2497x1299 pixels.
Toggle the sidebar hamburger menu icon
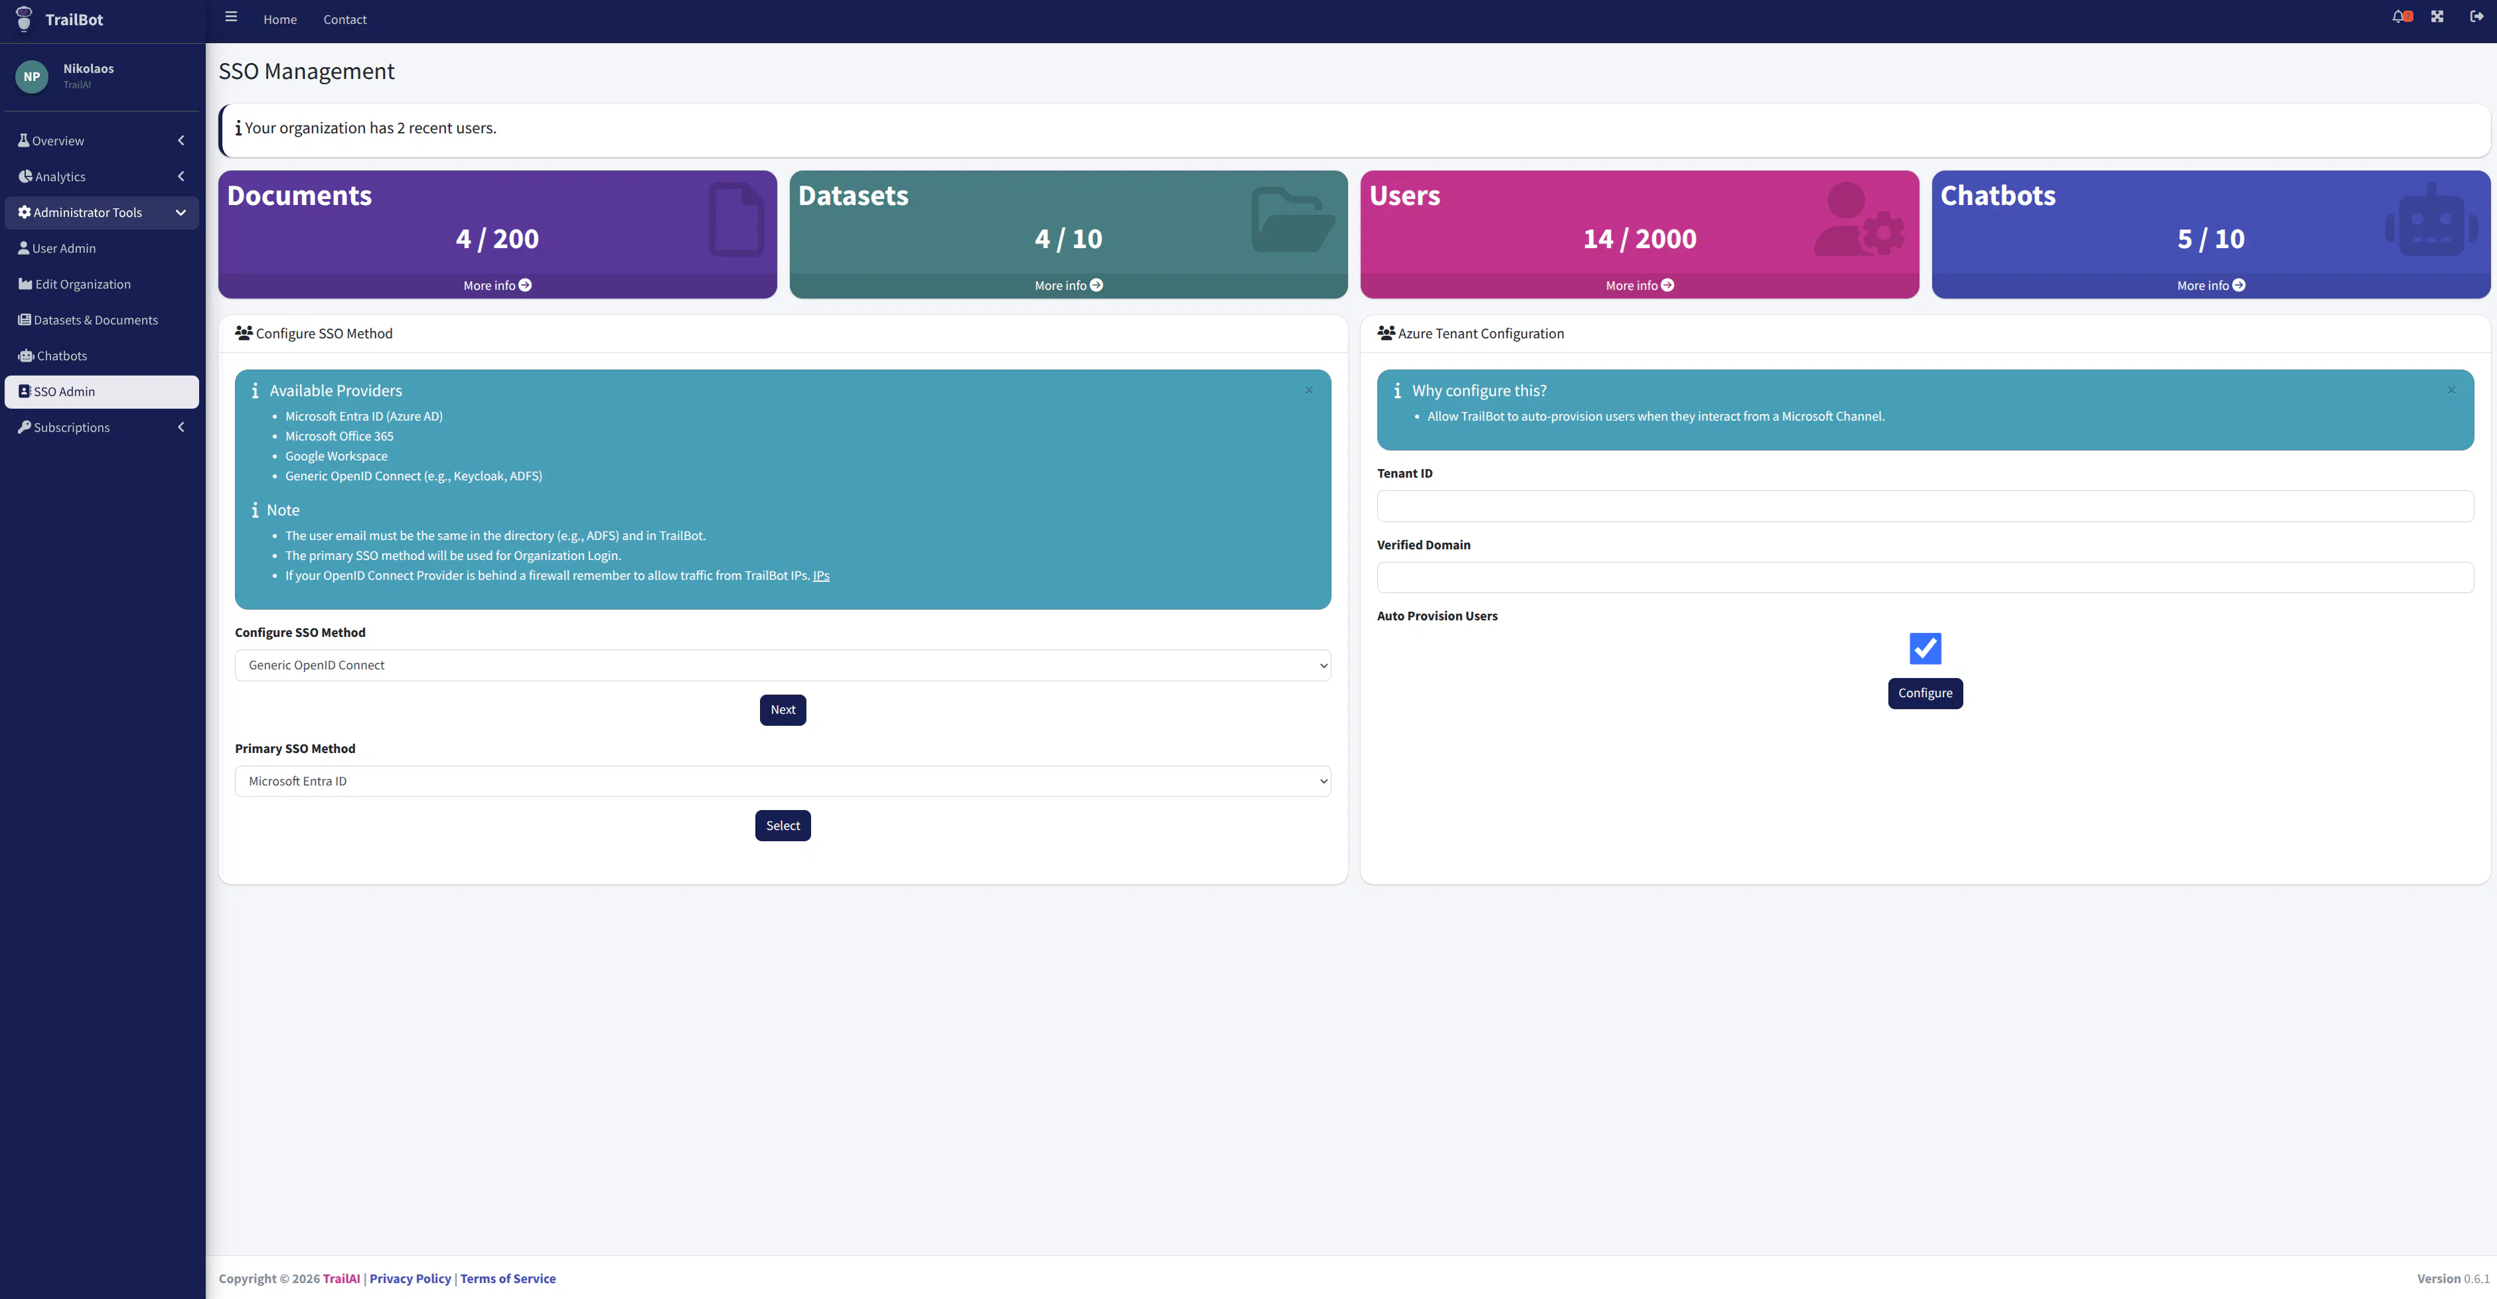(x=231, y=17)
